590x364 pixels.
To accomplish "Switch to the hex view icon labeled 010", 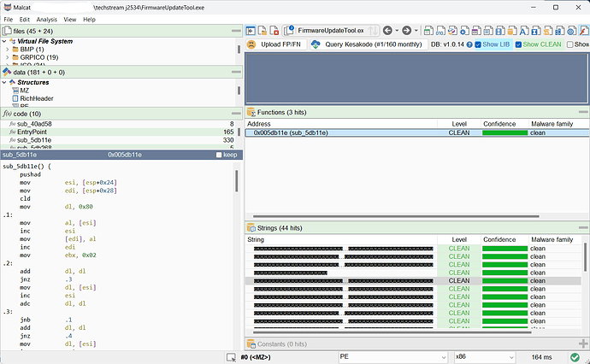I will [x=440, y=31].
